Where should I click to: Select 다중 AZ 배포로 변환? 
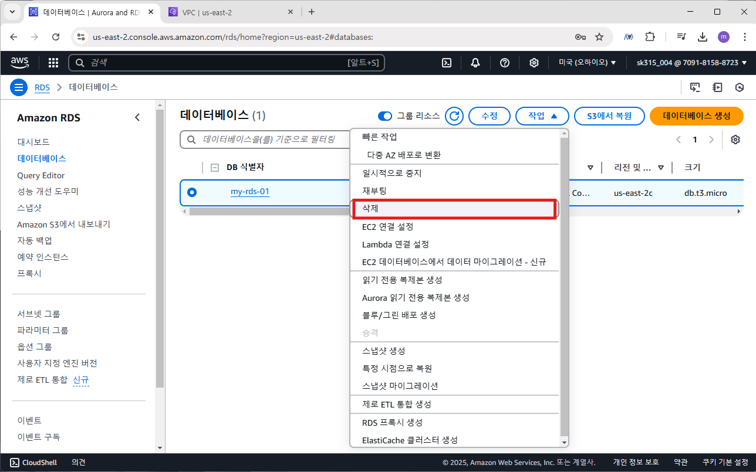tap(455, 155)
